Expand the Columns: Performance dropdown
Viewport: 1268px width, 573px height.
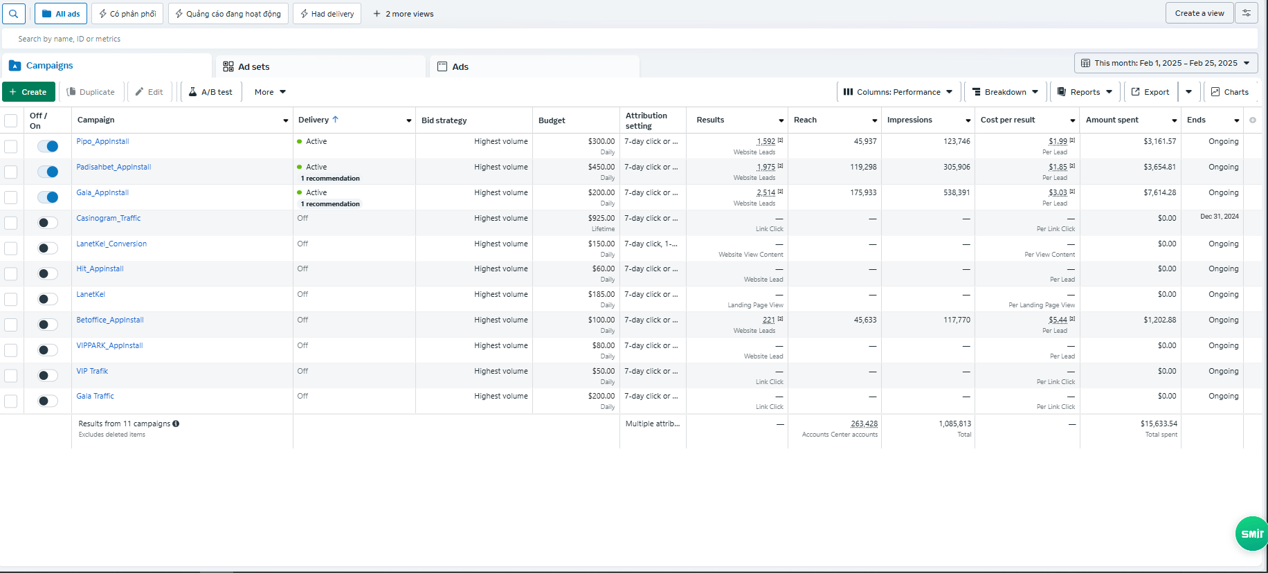898,92
